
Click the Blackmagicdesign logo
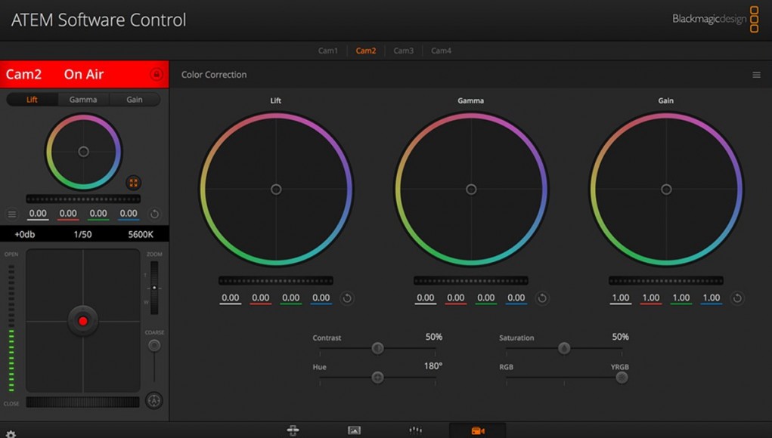tap(715, 19)
